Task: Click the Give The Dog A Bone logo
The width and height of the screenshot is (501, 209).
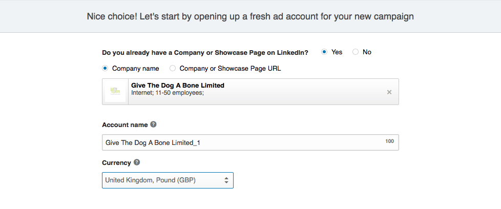Action: (115, 92)
